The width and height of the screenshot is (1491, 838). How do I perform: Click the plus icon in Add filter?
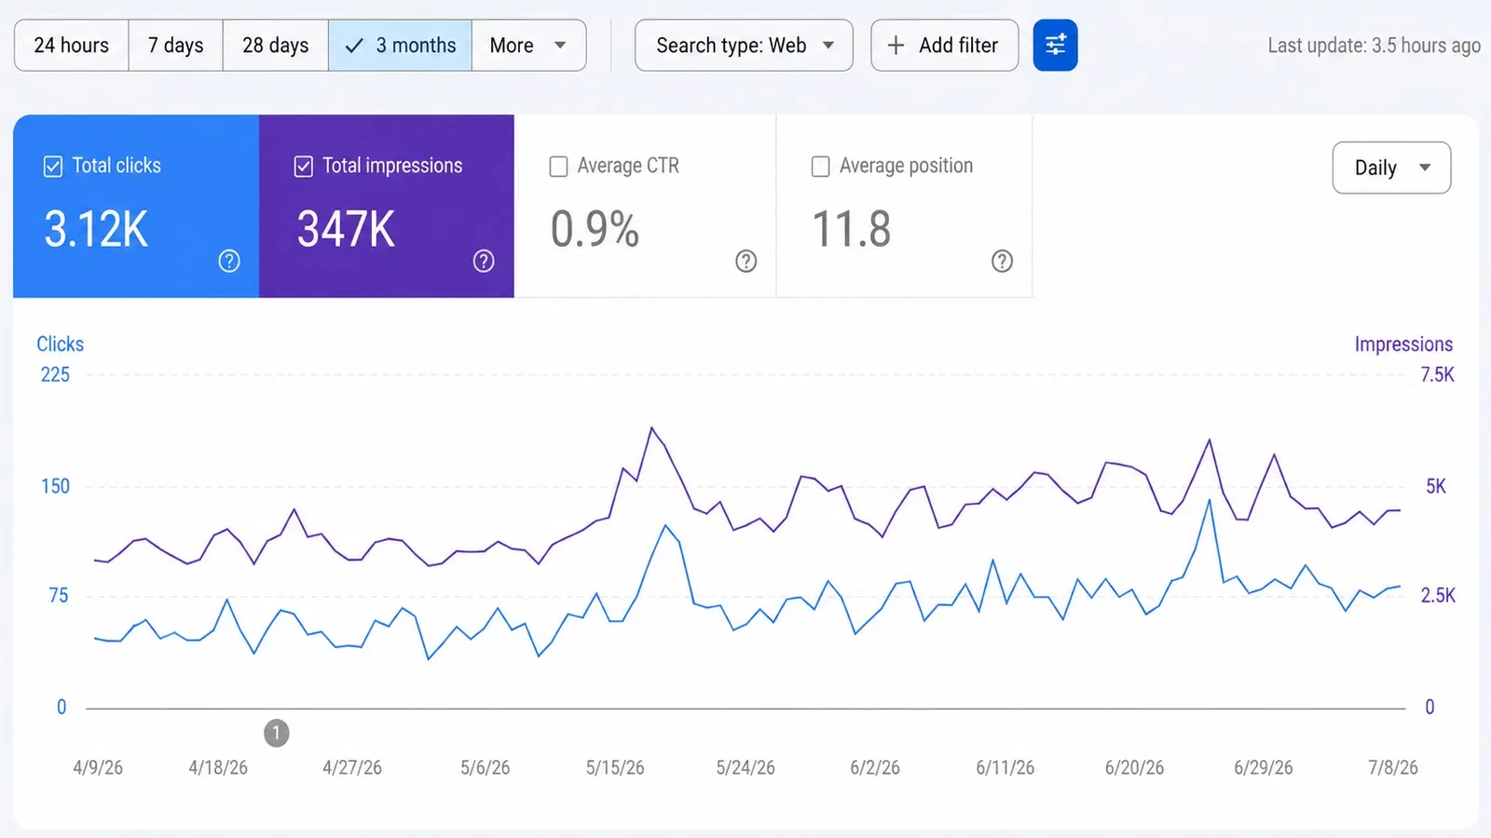coord(896,45)
